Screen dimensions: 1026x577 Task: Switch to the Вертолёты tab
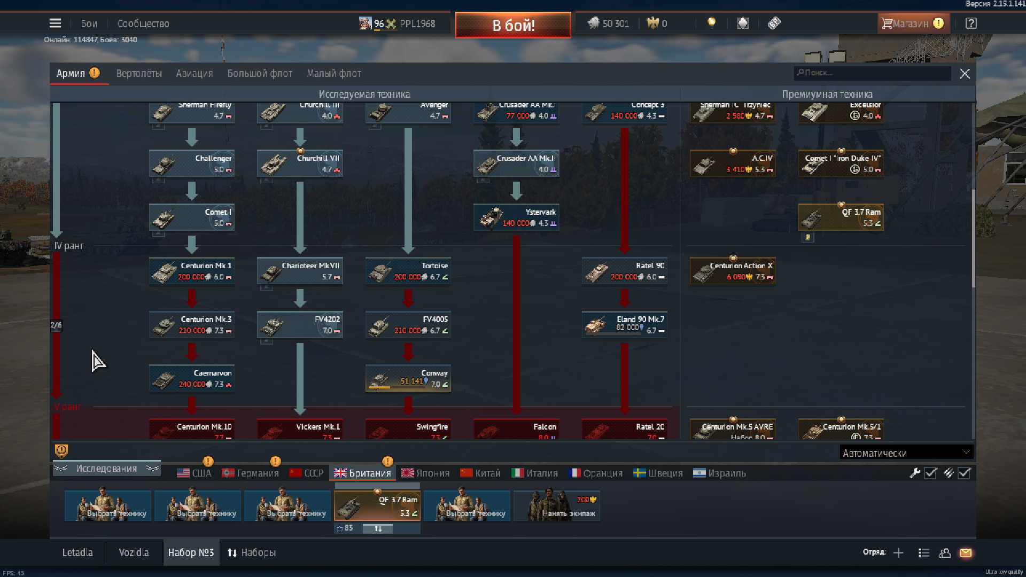tap(139, 73)
